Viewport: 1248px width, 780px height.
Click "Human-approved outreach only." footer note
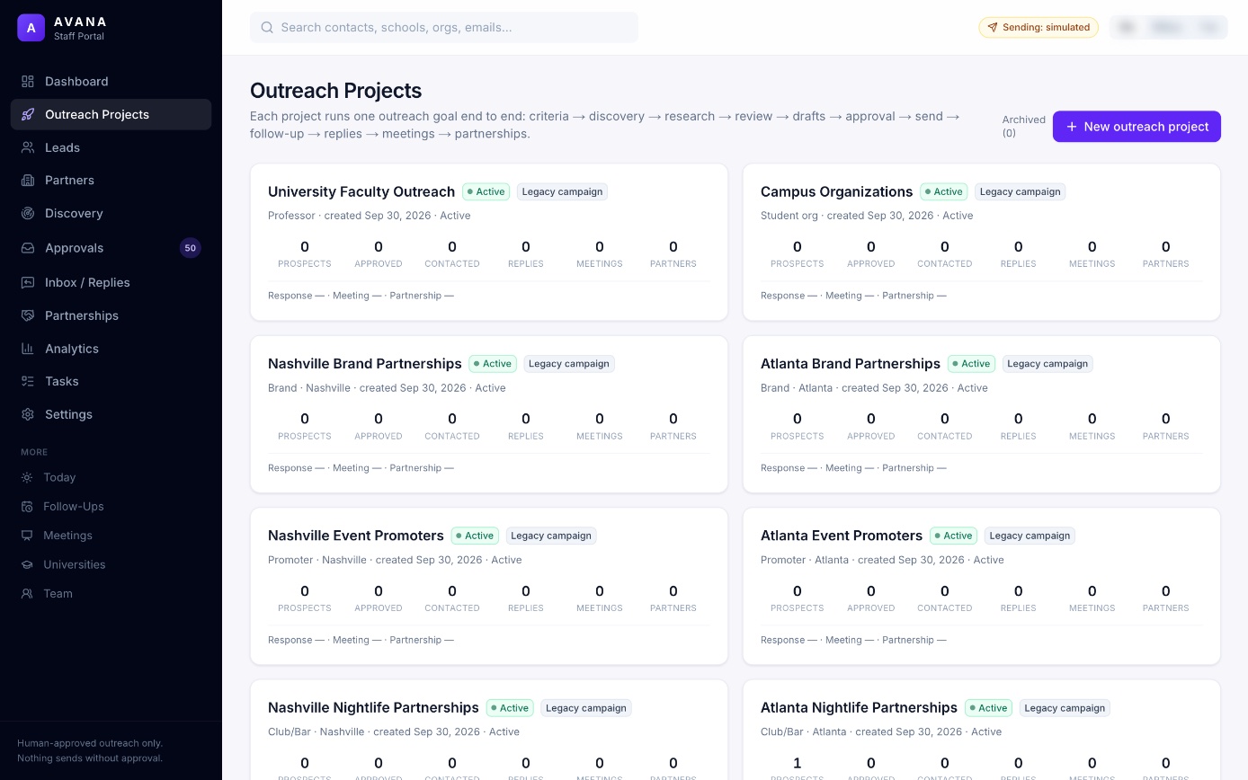90,743
